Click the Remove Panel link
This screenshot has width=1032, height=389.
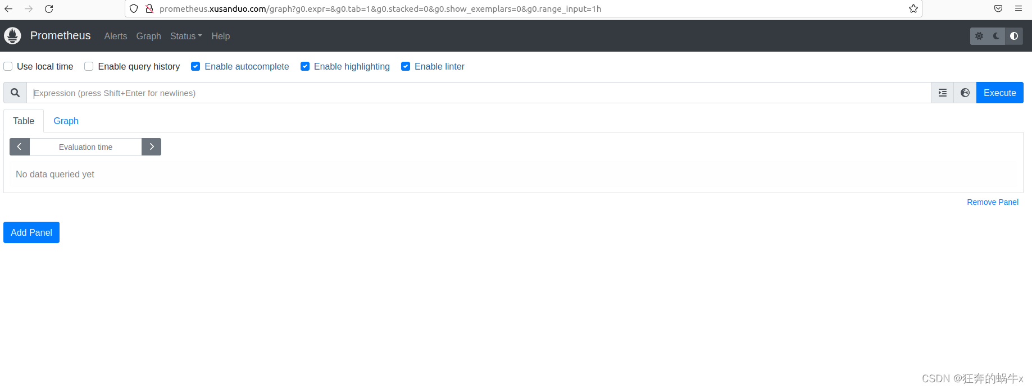[x=993, y=202]
